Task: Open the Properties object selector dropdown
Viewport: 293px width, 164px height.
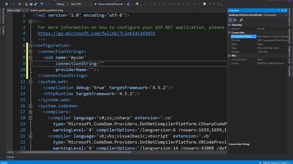Action: (286, 15)
